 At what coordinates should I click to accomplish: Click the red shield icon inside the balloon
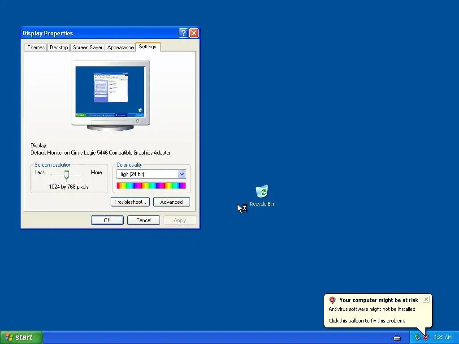pyautogui.click(x=332, y=300)
